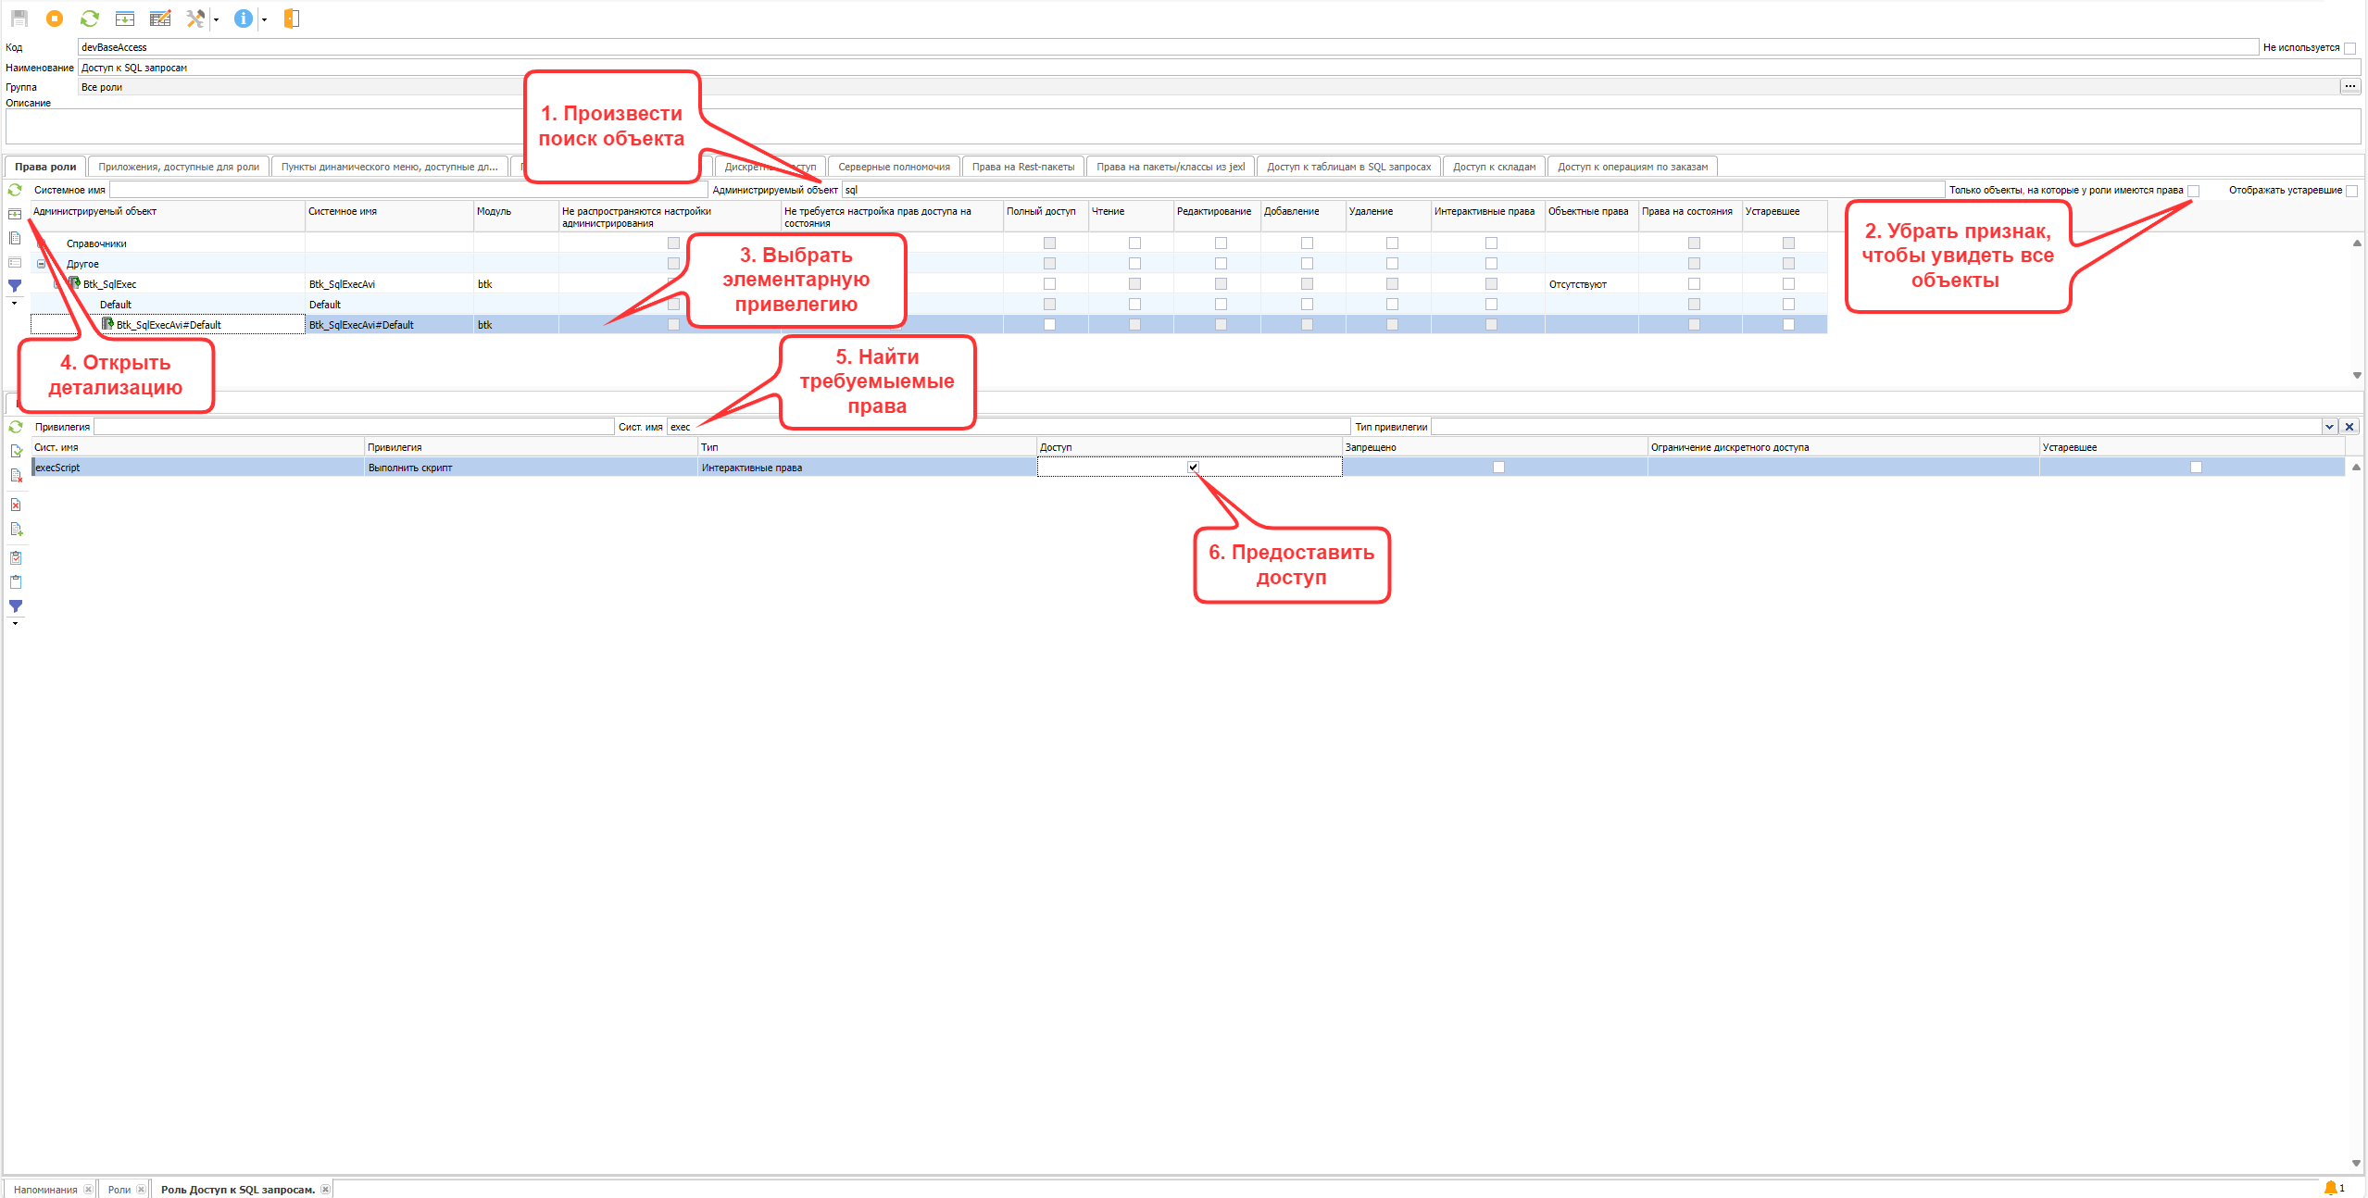Click the clipboard with checkmark icon
The width and height of the screenshot is (2368, 1198).
pyautogui.click(x=16, y=557)
